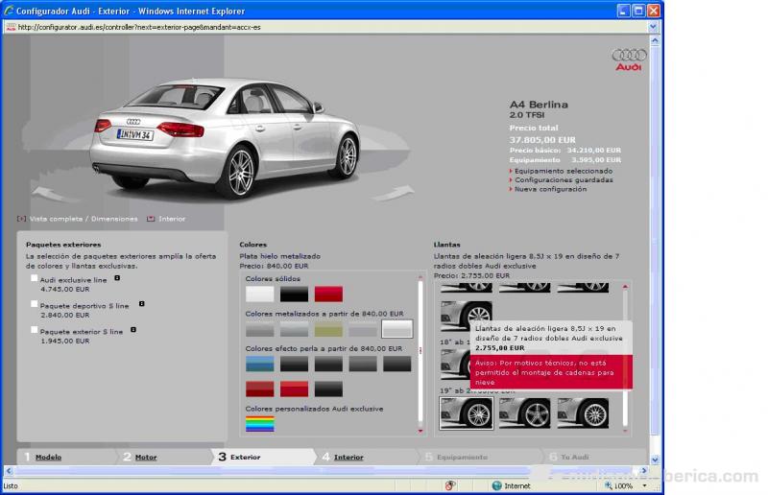Screen dimensions: 768x495
Task: Select solid white color swatch
Action: (x=260, y=294)
